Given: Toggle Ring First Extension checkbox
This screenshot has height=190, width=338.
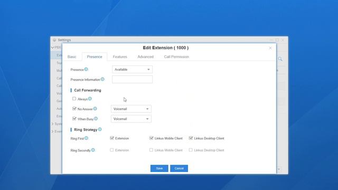Looking at the screenshot, I should point(111,138).
